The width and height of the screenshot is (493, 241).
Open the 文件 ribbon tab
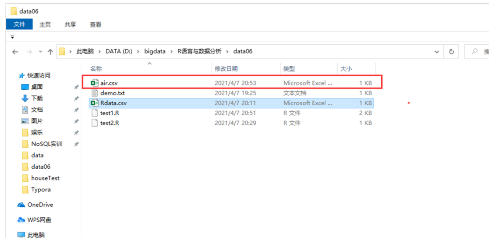[x=19, y=25]
